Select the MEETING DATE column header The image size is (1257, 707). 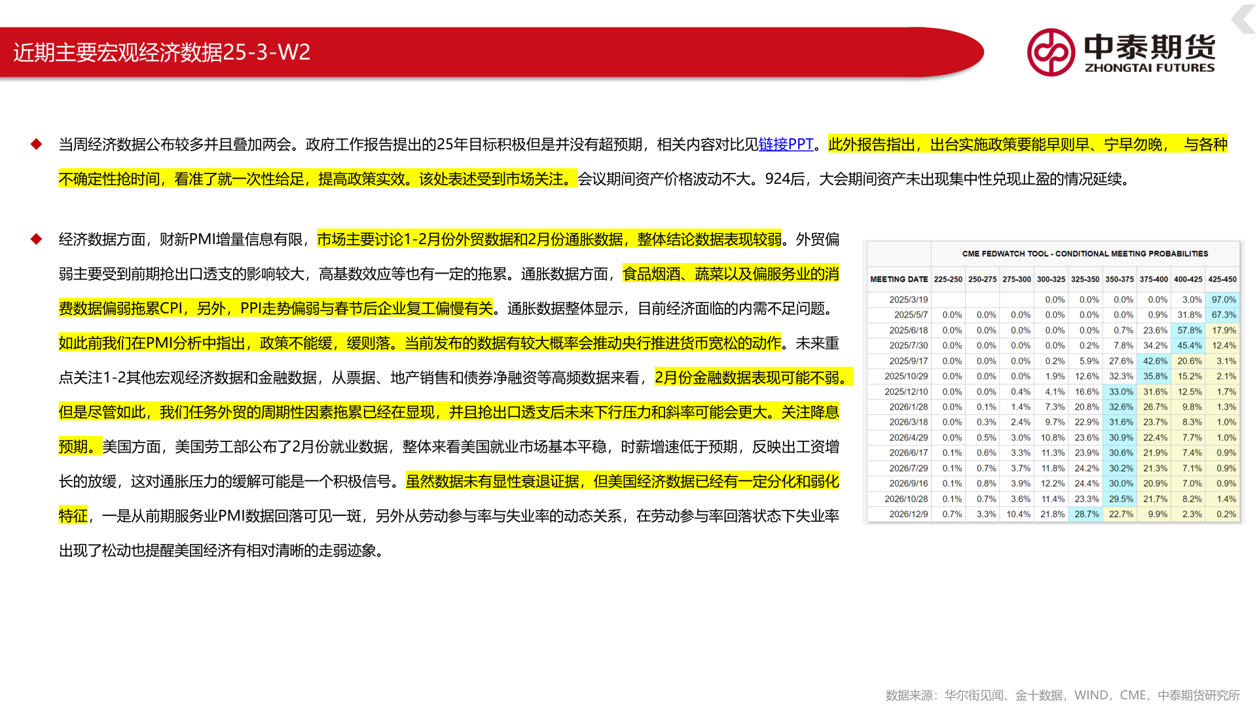898,279
